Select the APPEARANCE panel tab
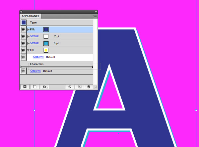The width and height of the screenshot is (199, 147). [31, 16]
